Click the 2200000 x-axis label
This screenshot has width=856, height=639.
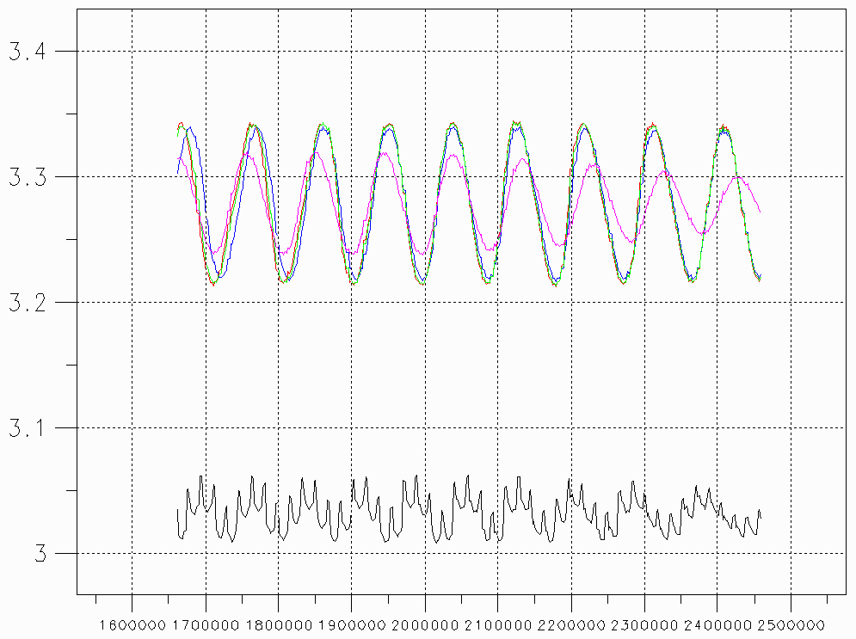pyautogui.click(x=571, y=625)
